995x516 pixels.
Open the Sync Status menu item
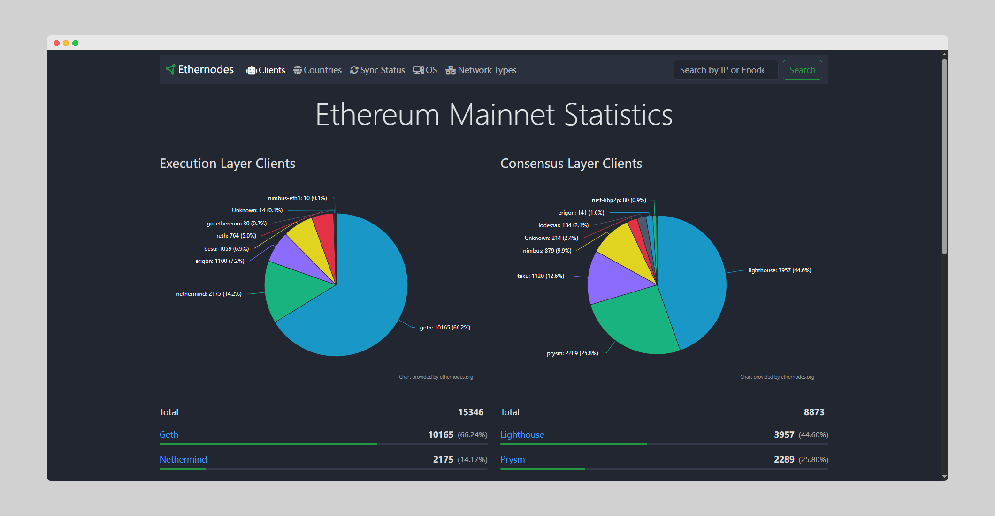point(378,70)
